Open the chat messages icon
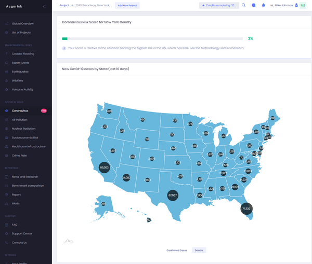This screenshot has height=264, width=312. tap(254, 5)
